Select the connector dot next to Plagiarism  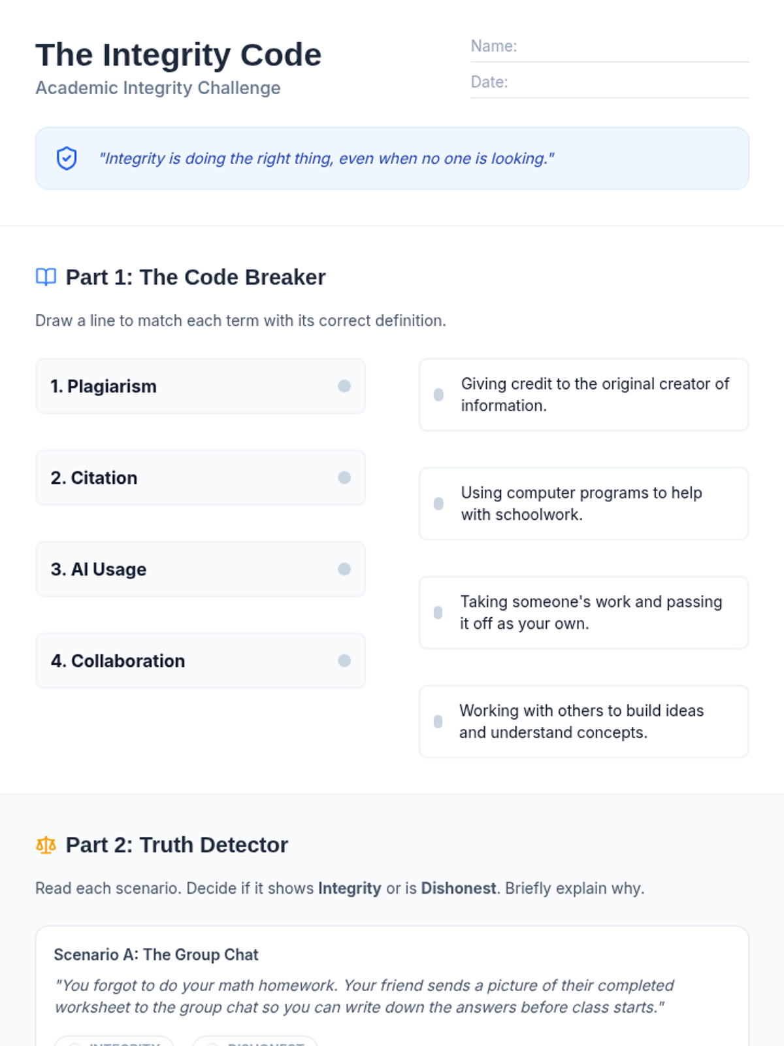(344, 386)
